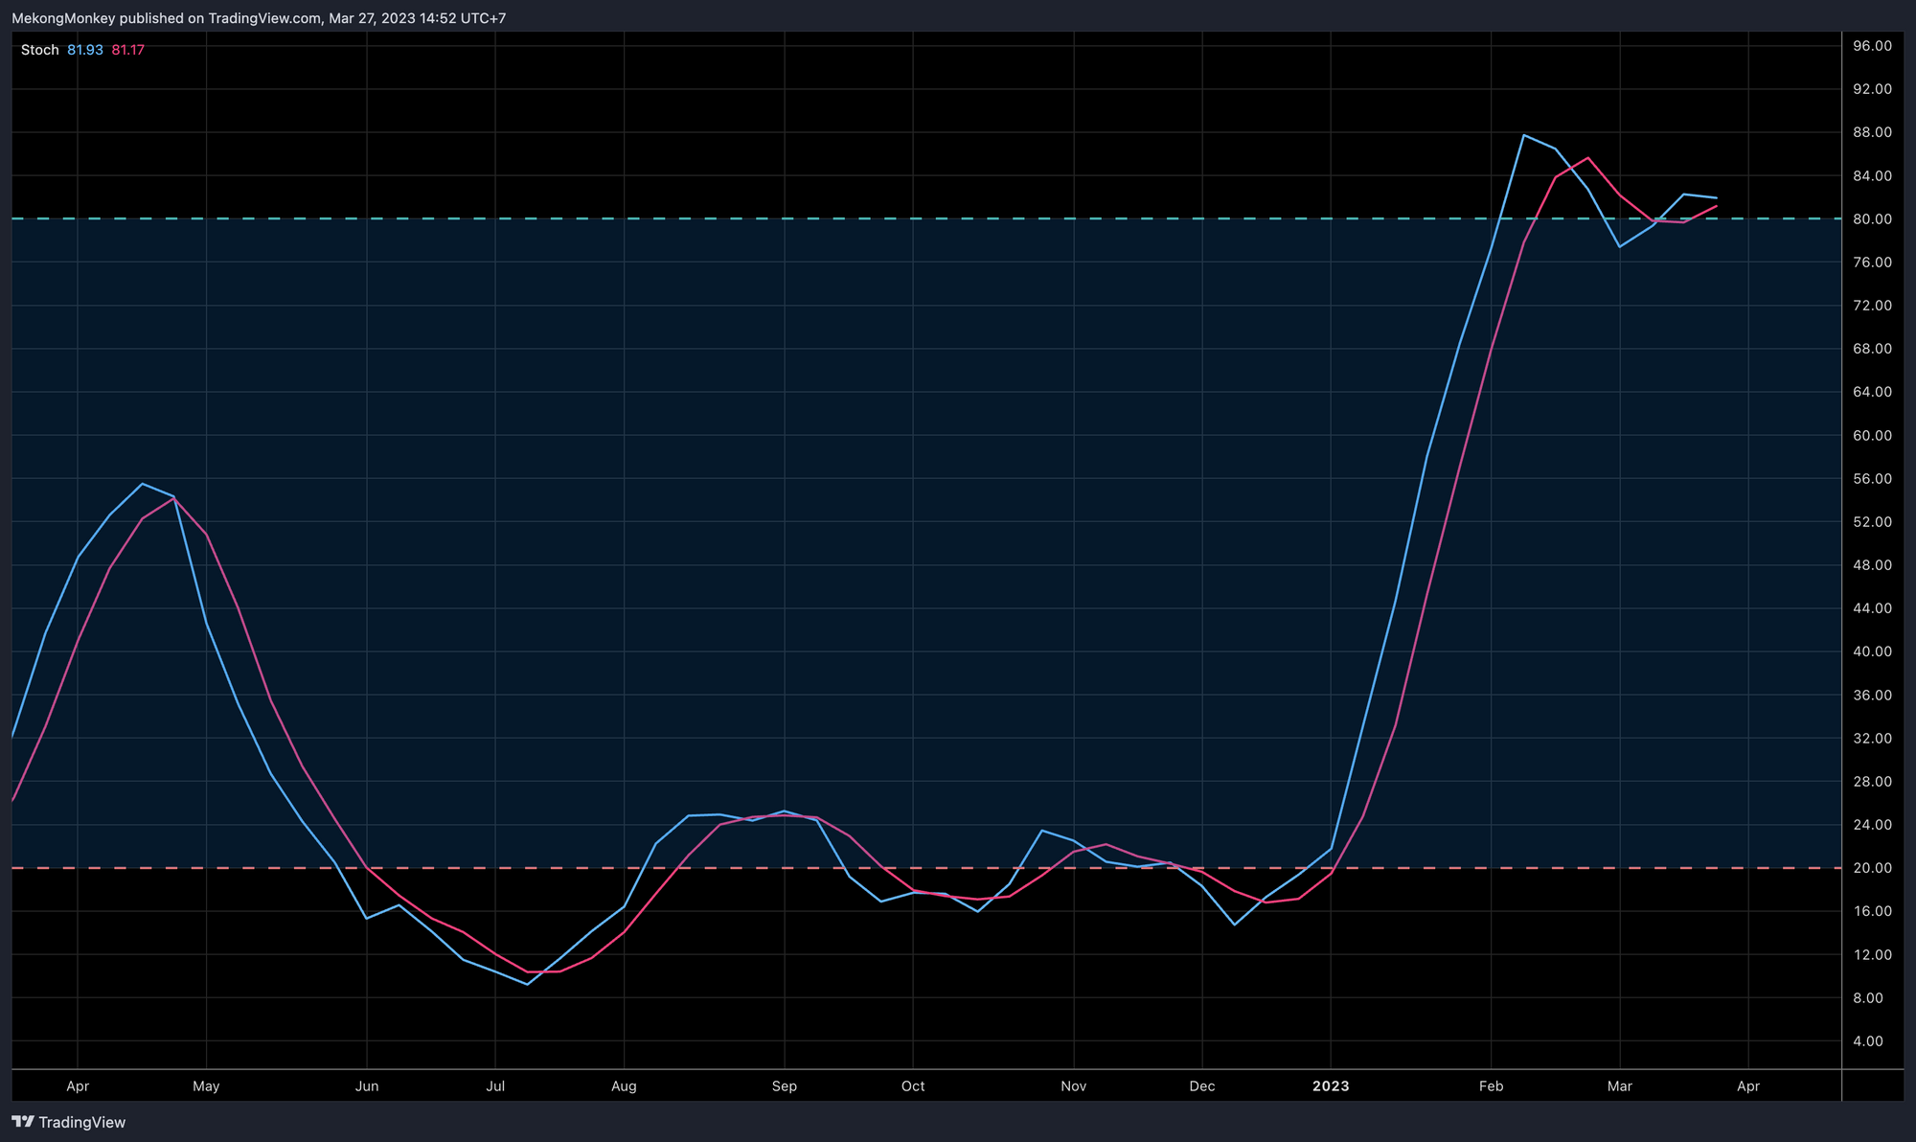Click the Dec label on time axis
The width and height of the screenshot is (1916, 1142).
[x=1202, y=1086]
